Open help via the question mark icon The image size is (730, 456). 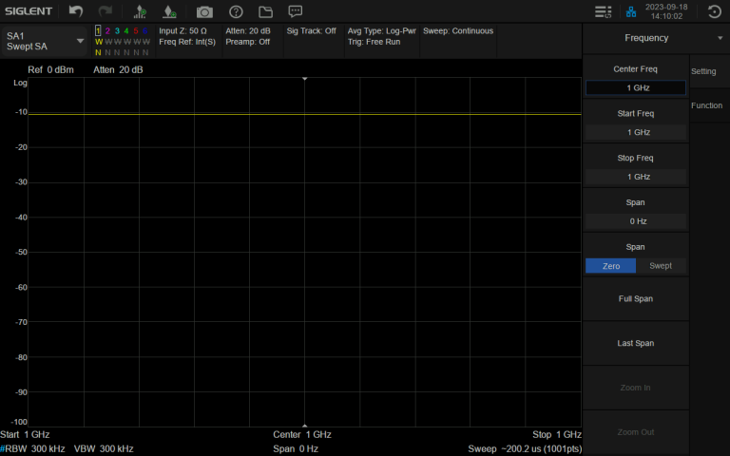pos(236,11)
